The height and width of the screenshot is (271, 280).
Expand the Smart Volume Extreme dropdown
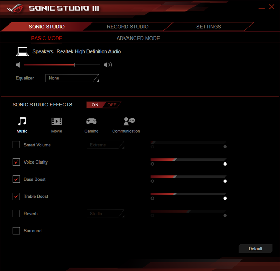(105, 145)
